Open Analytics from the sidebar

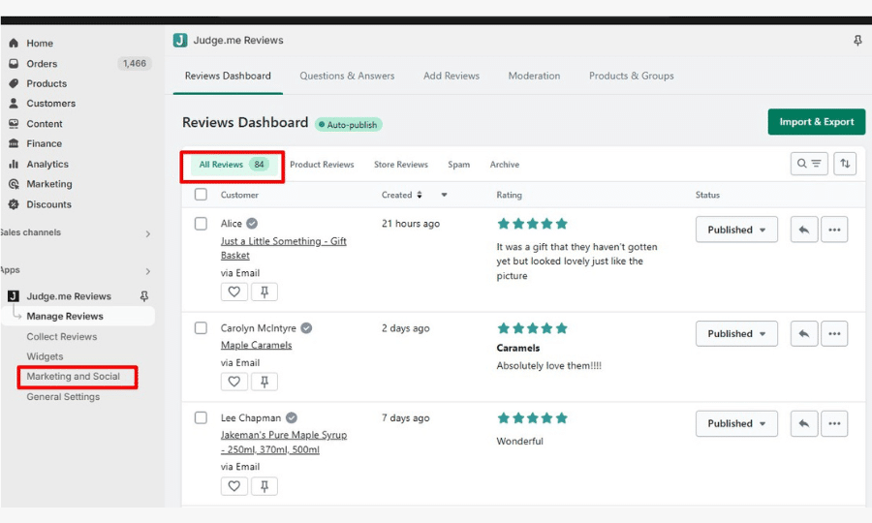click(47, 165)
